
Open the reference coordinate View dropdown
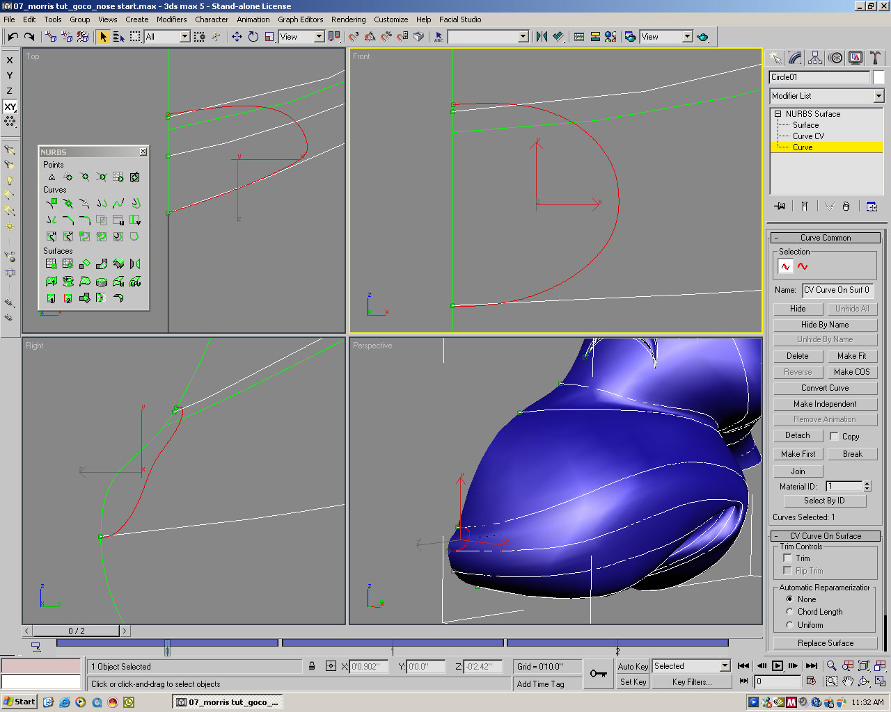coord(320,37)
